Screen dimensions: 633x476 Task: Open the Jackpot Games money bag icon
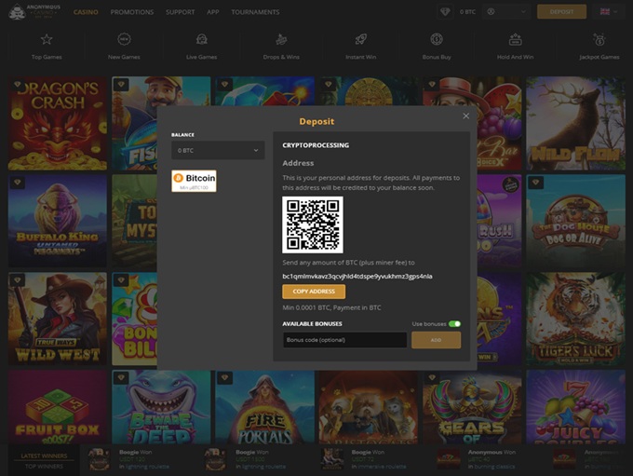pyautogui.click(x=599, y=40)
